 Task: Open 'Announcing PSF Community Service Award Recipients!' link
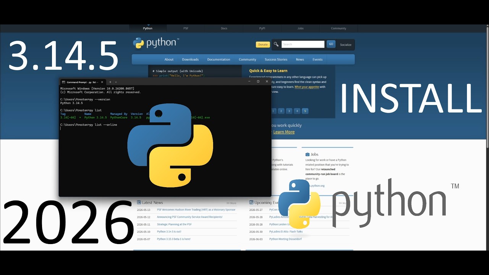[189, 217]
